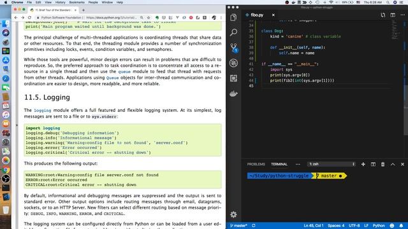Show notifications via the bell icon
Image resolution: width=408 pixels, height=229 pixels.
(401, 226)
